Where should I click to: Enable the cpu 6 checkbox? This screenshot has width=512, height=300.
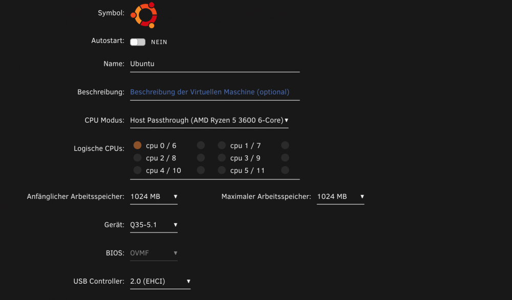pos(201,145)
